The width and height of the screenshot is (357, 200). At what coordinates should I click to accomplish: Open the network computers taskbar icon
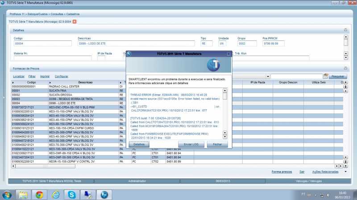[x=88, y=195]
